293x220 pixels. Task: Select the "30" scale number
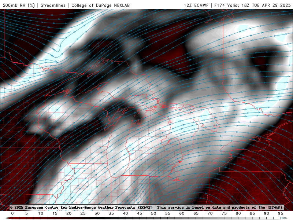[x=97, y=213]
